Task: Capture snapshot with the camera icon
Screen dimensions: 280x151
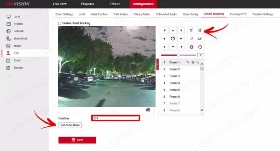Action: [x=148, y=110]
